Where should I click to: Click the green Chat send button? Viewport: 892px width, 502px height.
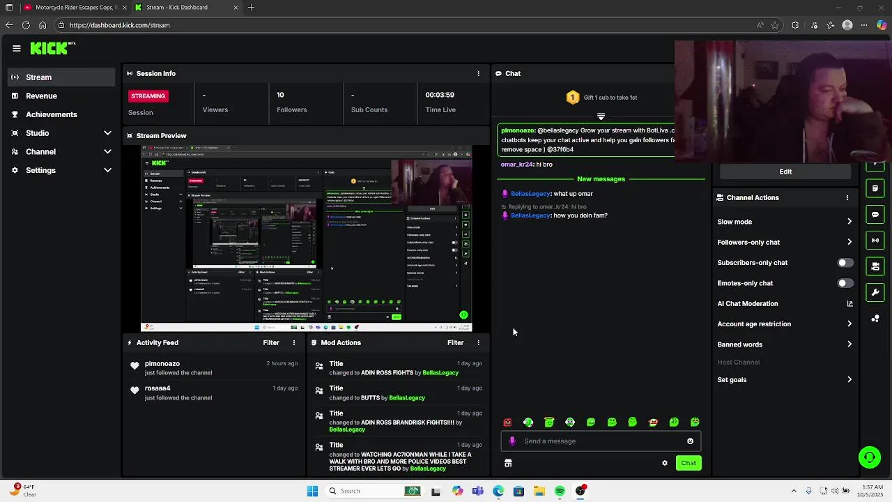[689, 463]
